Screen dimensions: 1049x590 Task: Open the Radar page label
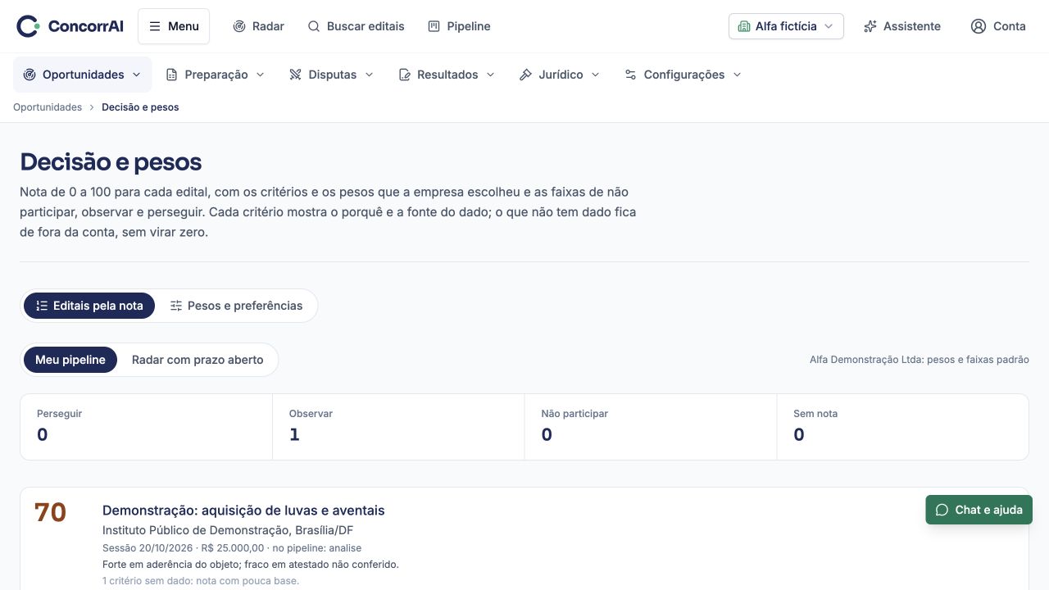(x=268, y=26)
